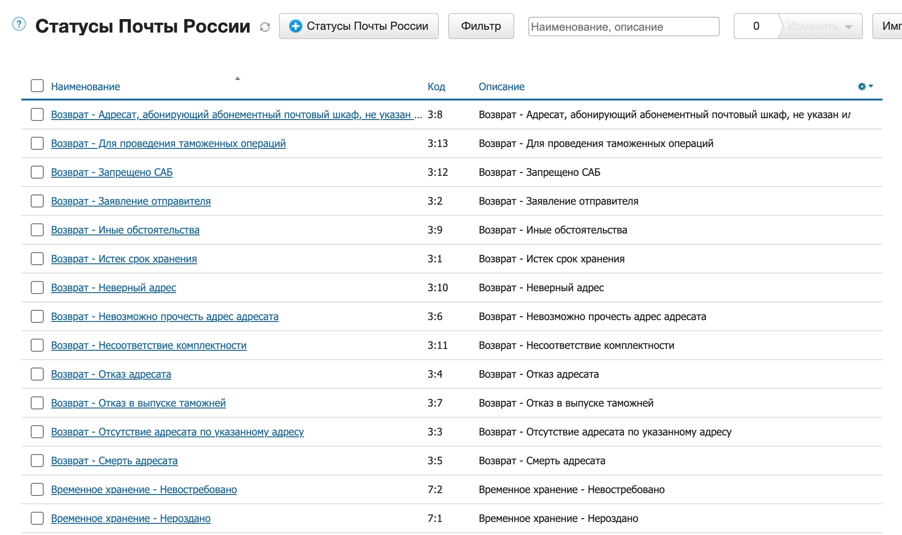
Task: Select checkbox for Возврат - Смерть адресата
Action: coord(37,461)
